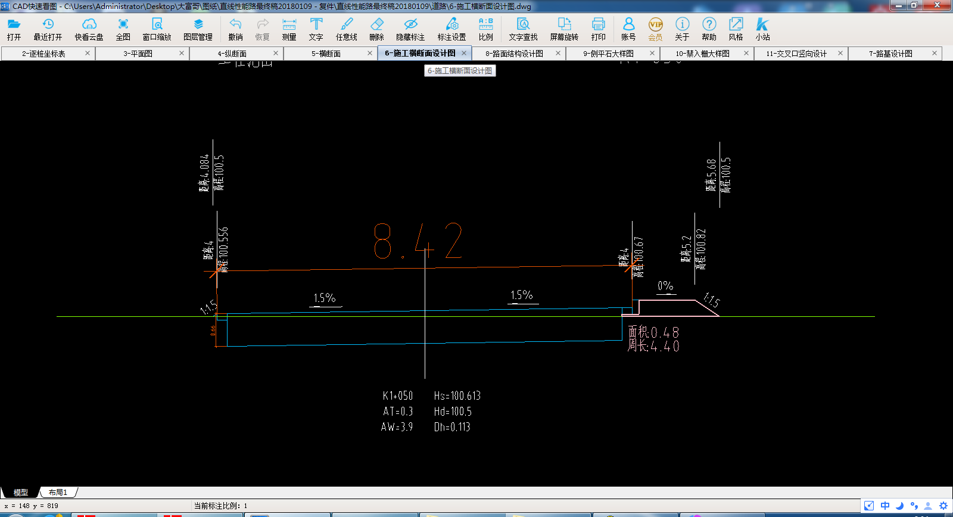Screen dimensions: 953x517
Task: Select the 文字 text tool
Action: point(316,29)
